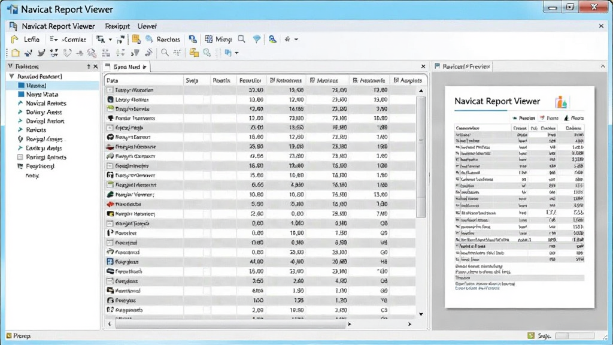Screen dimensions: 613x345
Task: Tick the checkbox in the first table row
Action: tap(110, 90)
